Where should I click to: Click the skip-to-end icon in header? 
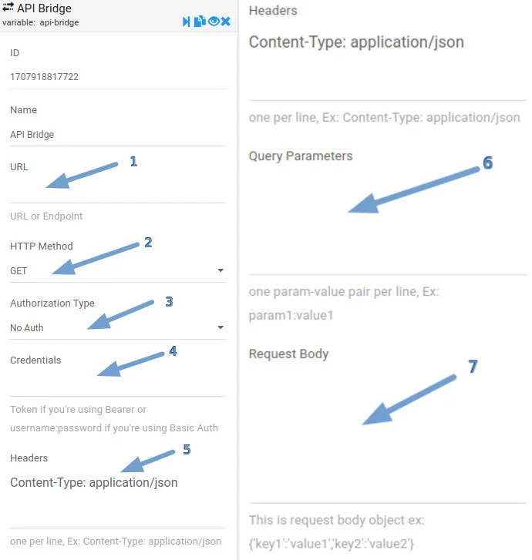(186, 22)
